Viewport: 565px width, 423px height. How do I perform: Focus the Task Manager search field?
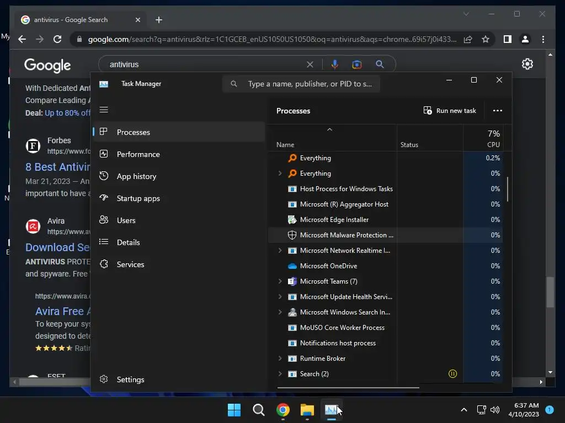(x=301, y=84)
